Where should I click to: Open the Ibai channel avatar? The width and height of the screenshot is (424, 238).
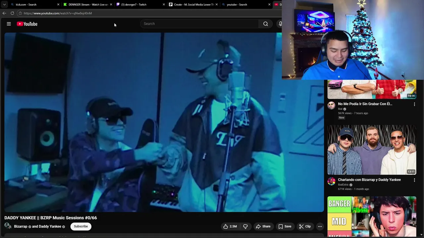click(331, 105)
